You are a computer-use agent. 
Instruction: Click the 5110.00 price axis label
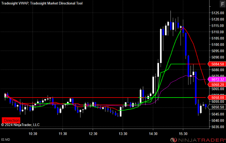[x=218, y=32]
